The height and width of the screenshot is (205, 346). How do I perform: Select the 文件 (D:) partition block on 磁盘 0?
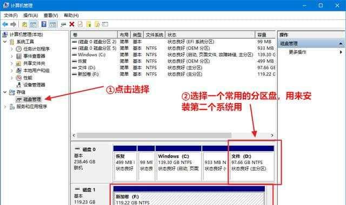point(252,163)
